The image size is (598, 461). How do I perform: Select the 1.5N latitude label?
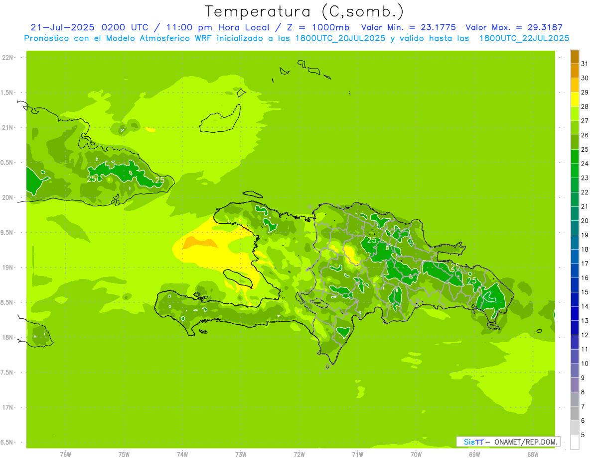7,92
